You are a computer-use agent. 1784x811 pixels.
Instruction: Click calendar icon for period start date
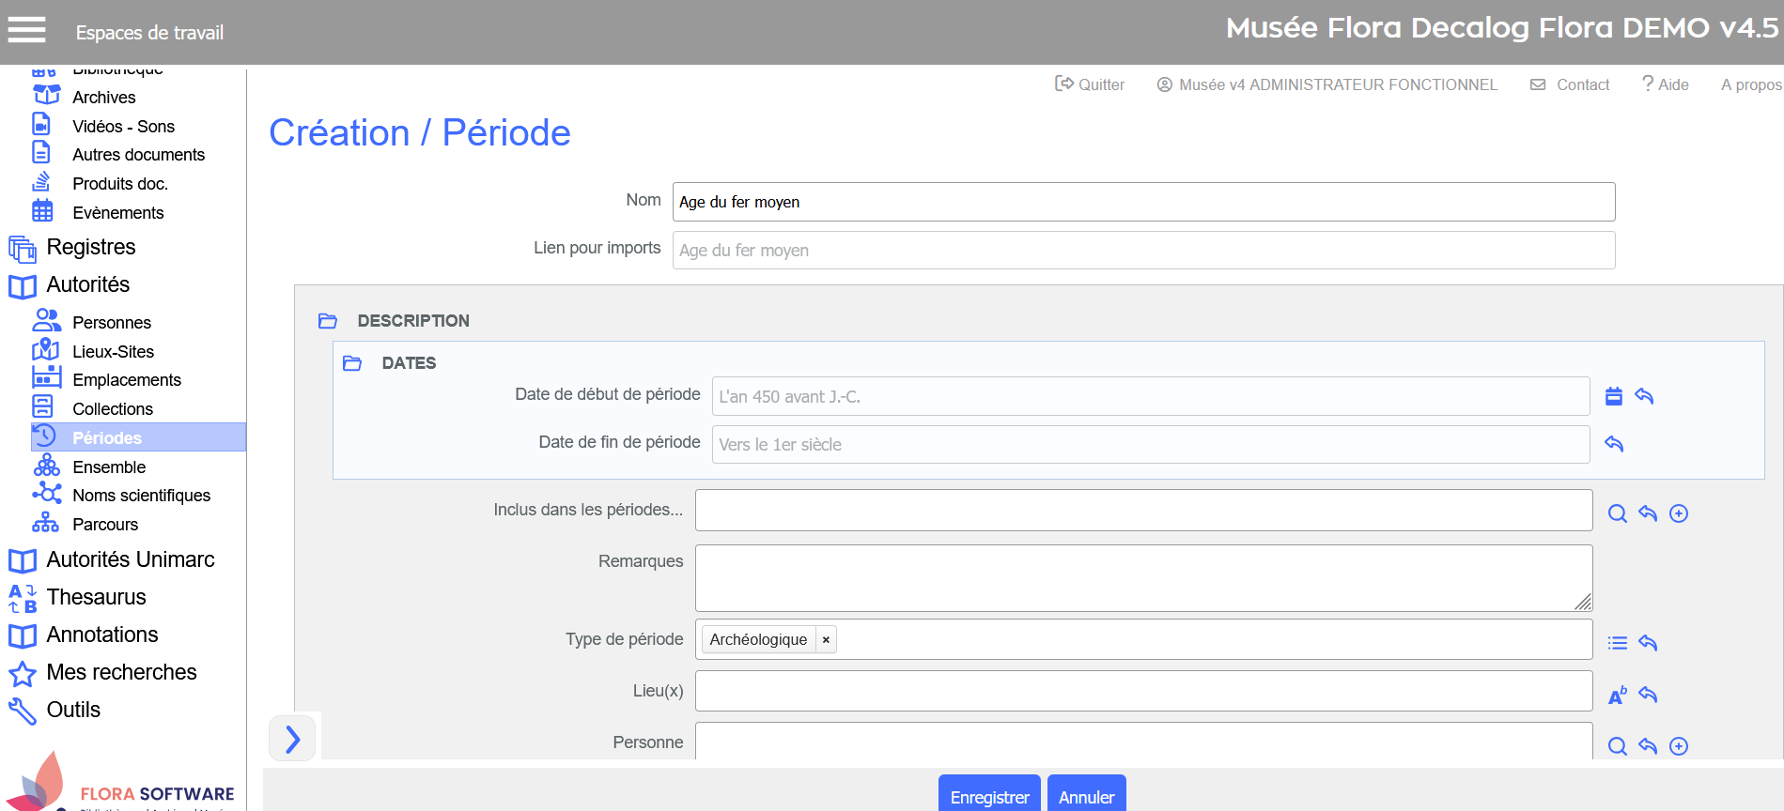click(x=1614, y=396)
